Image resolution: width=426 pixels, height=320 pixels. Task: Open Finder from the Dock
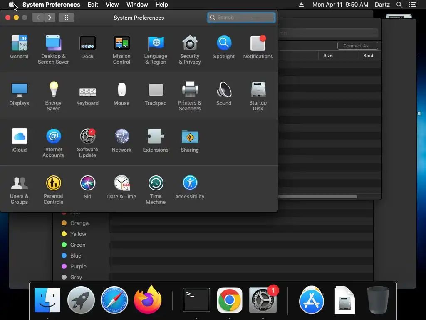click(47, 300)
